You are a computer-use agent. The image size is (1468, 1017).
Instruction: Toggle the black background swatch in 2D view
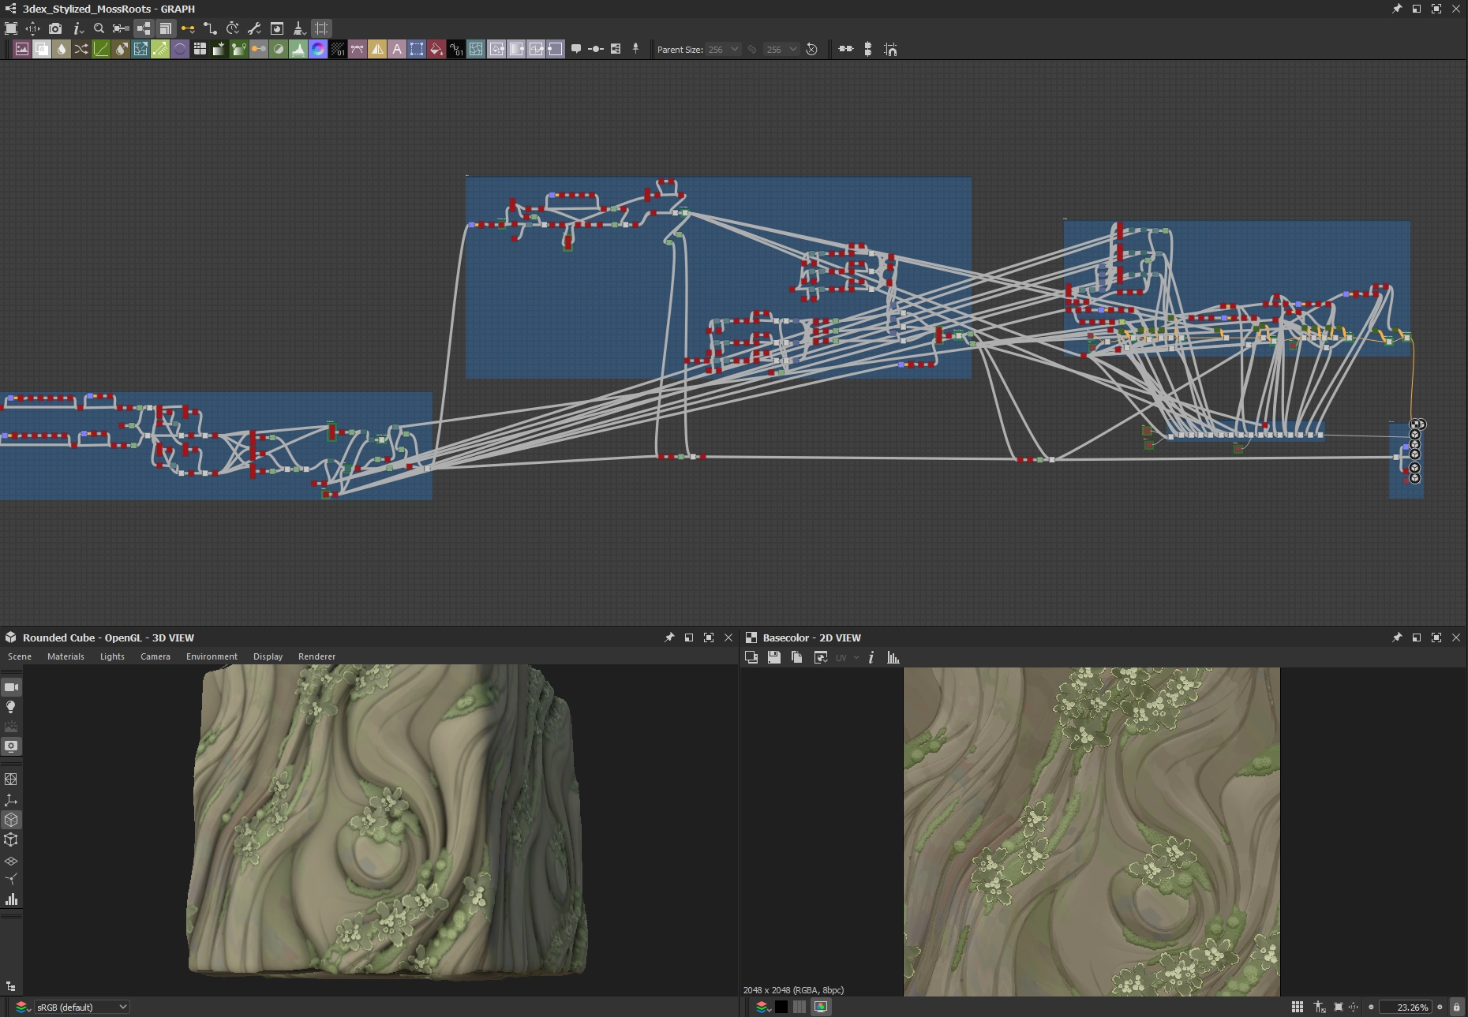click(781, 1007)
